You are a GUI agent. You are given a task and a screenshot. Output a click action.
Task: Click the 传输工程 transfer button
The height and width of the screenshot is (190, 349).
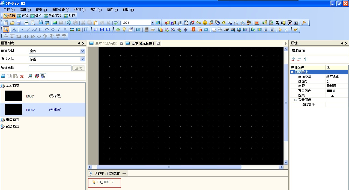53,16
